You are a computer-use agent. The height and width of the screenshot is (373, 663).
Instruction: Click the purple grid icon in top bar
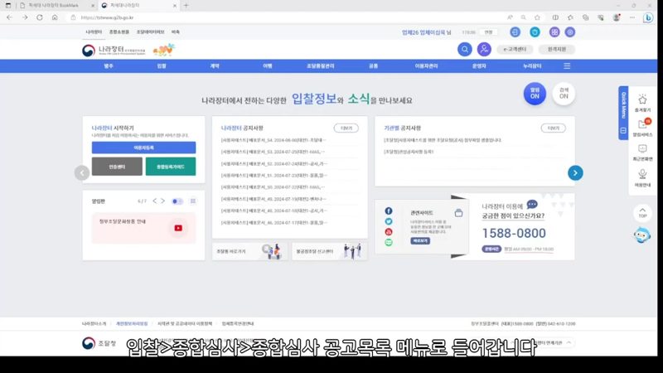click(x=554, y=32)
